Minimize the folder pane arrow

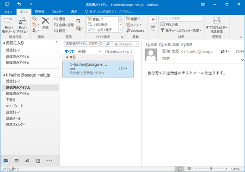click(57, 42)
